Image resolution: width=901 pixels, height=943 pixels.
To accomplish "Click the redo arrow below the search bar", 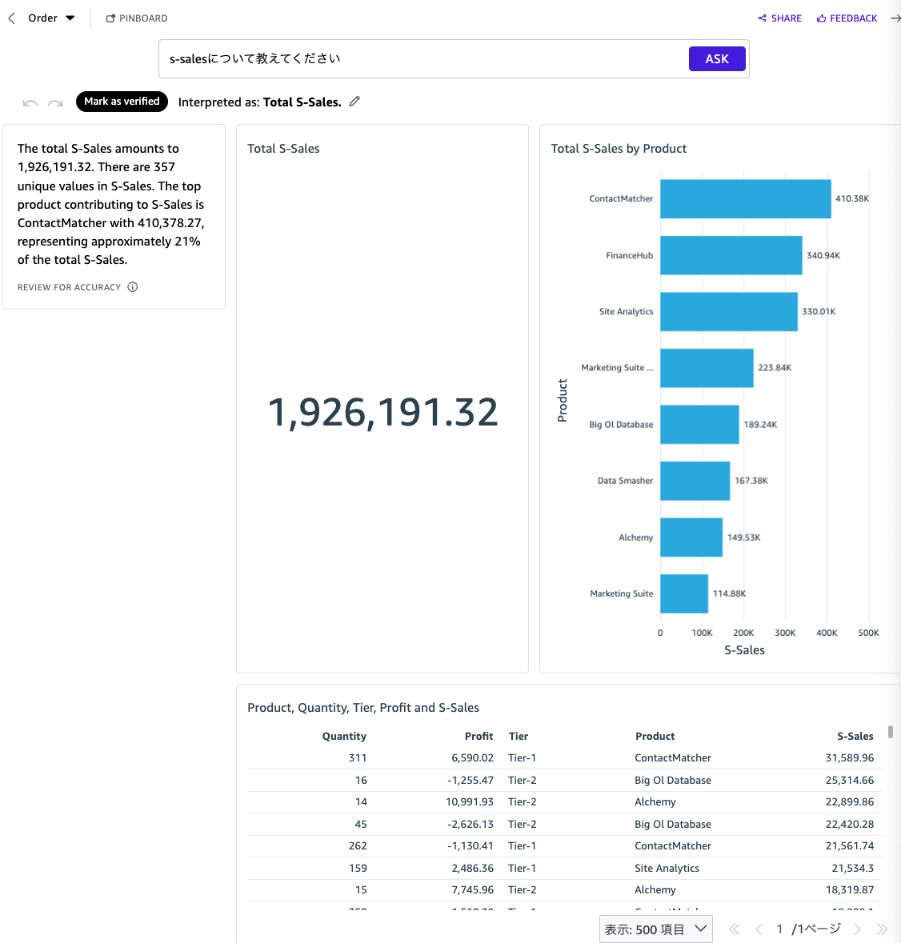I will point(54,102).
